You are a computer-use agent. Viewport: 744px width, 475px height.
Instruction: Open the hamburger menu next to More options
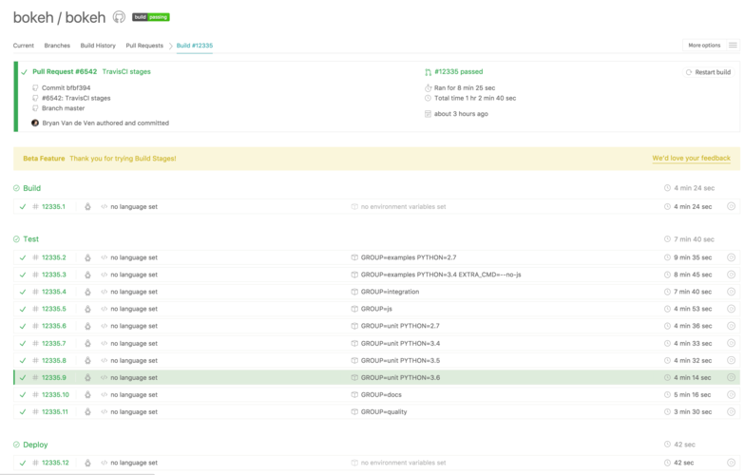pos(733,45)
